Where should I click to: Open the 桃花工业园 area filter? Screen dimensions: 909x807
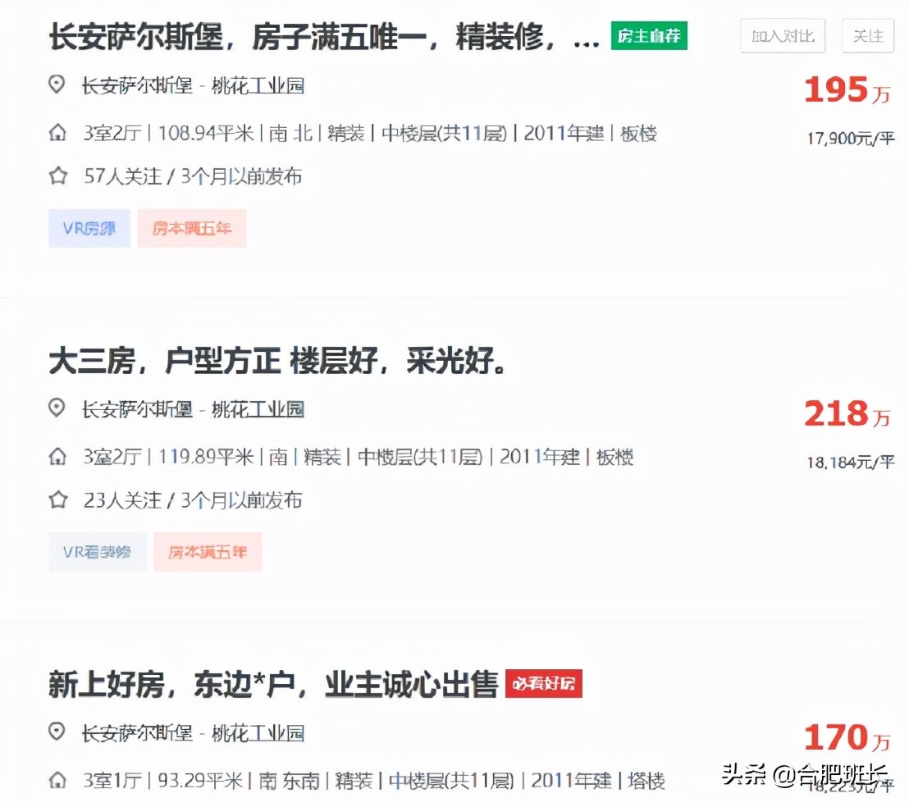259,84
